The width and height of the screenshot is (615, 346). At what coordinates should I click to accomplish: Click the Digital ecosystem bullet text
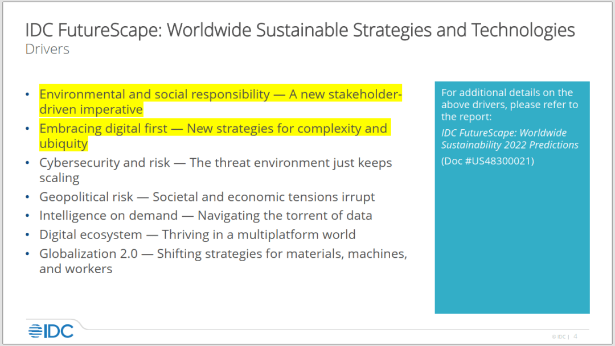point(197,234)
